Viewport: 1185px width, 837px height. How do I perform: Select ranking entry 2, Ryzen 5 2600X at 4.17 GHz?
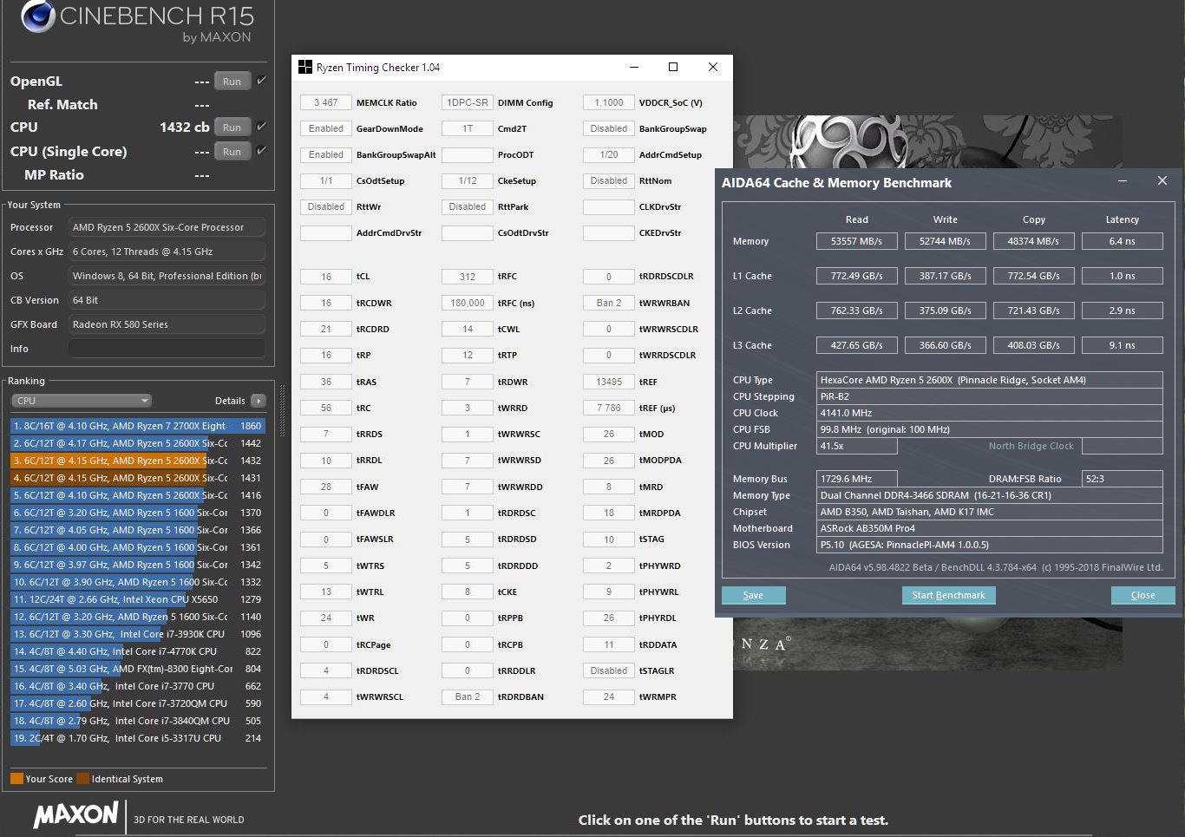point(138,443)
